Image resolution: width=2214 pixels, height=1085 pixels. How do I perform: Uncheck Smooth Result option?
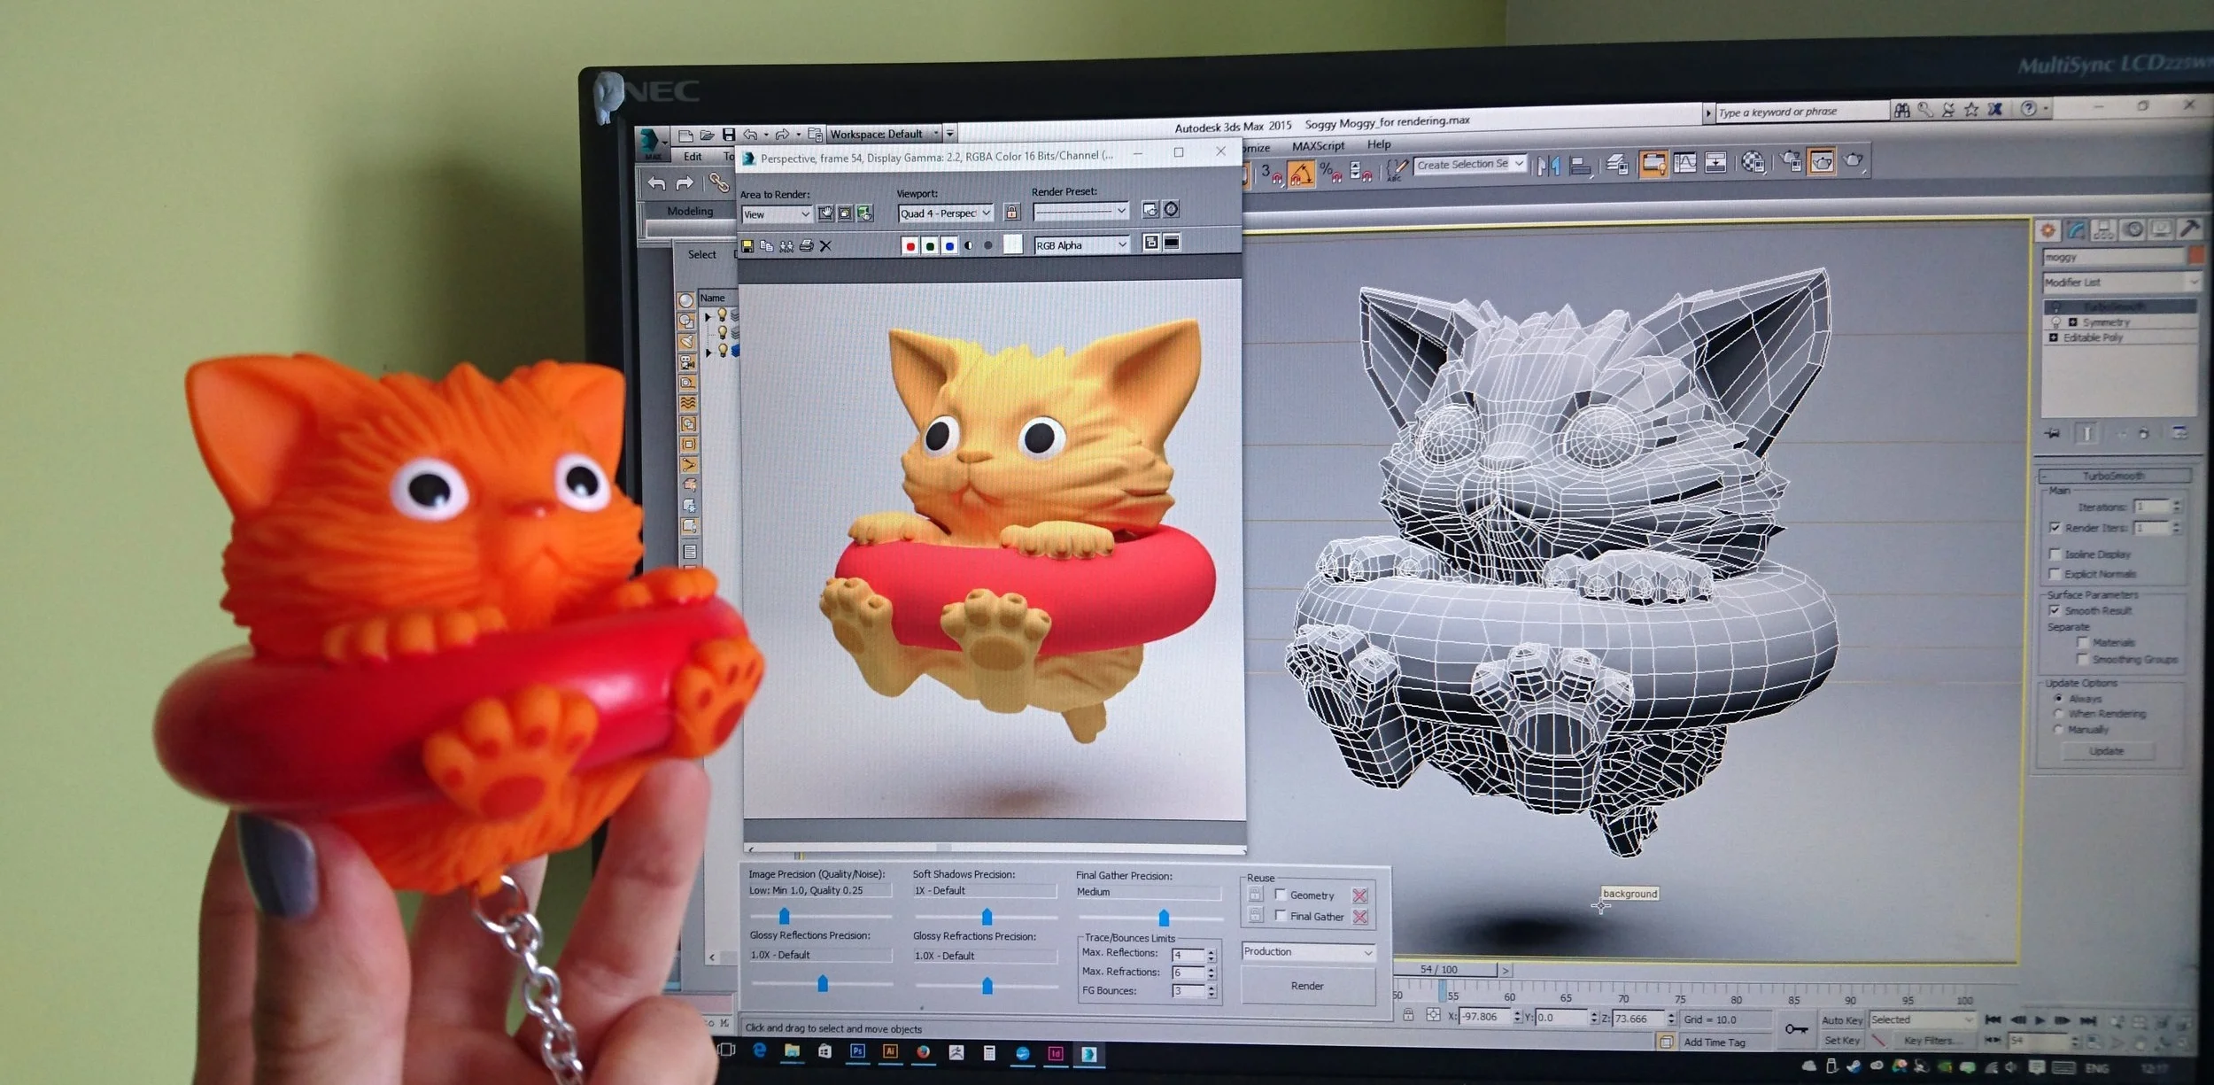[2055, 610]
